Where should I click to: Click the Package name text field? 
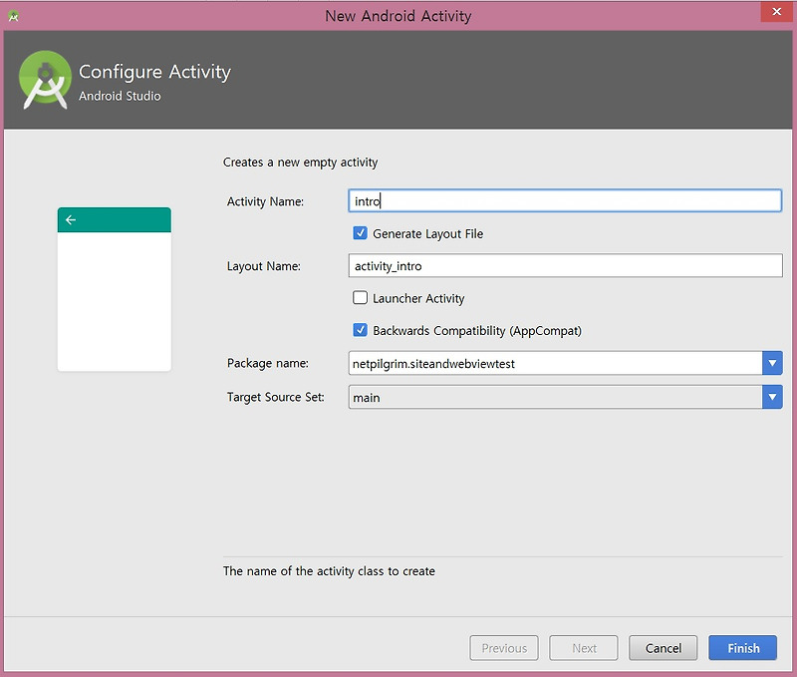[x=555, y=363]
